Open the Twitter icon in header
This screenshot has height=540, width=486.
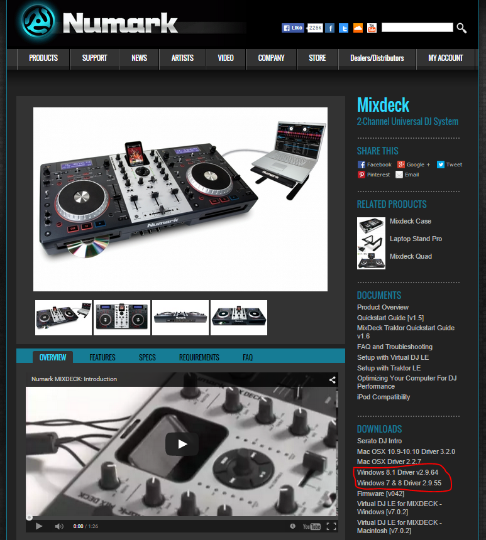(343, 28)
